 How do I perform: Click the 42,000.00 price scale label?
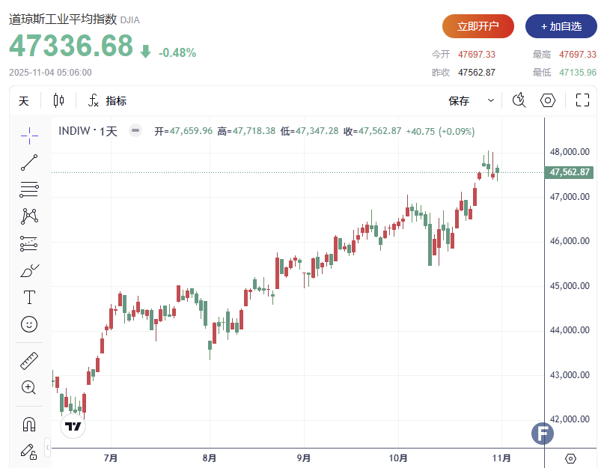point(570,419)
